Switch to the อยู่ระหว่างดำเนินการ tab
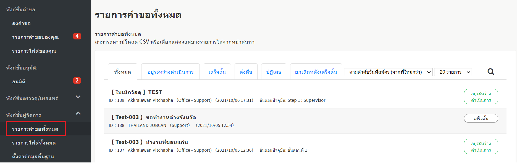Image resolution: width=517 pixels, height=163 pixels. (x=170, y=72)
